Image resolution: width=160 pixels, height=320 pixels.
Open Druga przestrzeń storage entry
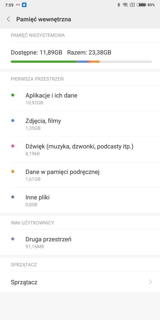[x=80, y=242]
